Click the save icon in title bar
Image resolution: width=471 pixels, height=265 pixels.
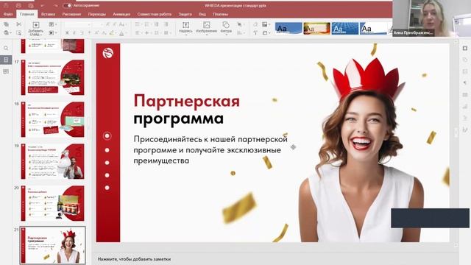[7, 5]
